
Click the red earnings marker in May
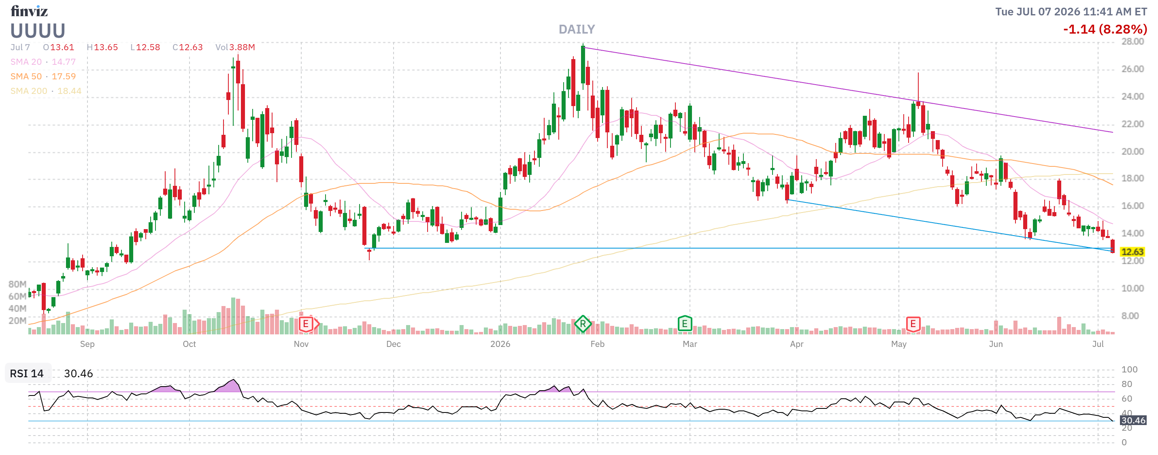coord(913,324)
